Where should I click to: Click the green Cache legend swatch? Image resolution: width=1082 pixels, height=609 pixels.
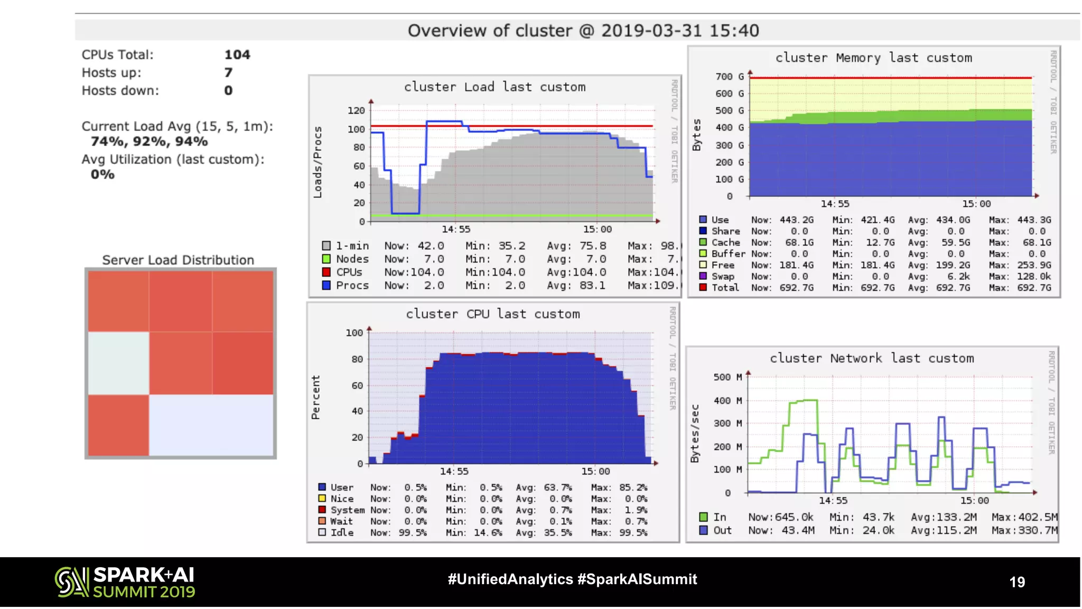(703, 242)
